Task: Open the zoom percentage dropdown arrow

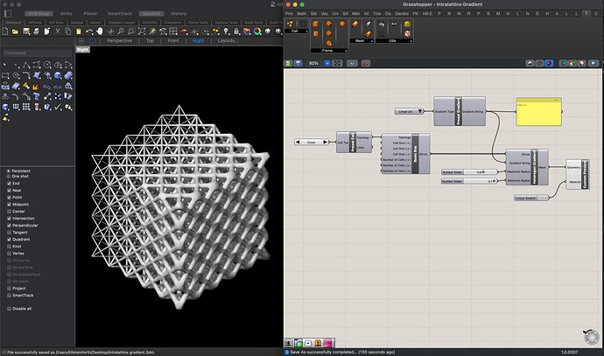Action: [329, 63]
